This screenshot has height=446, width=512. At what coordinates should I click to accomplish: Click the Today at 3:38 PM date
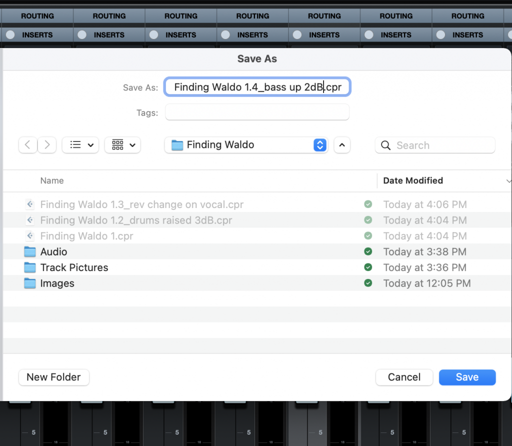coord(425,251)
